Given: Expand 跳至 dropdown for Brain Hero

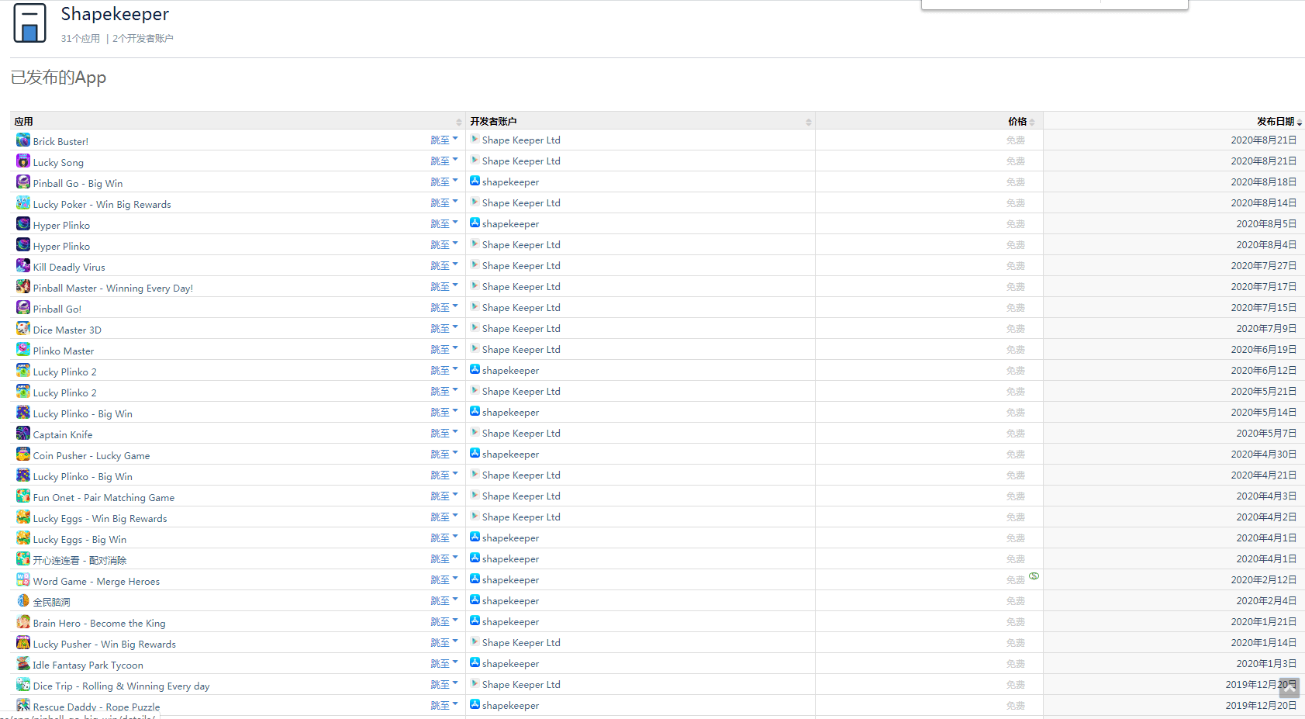Looking at the screenshot, I should tap(444, 622).
